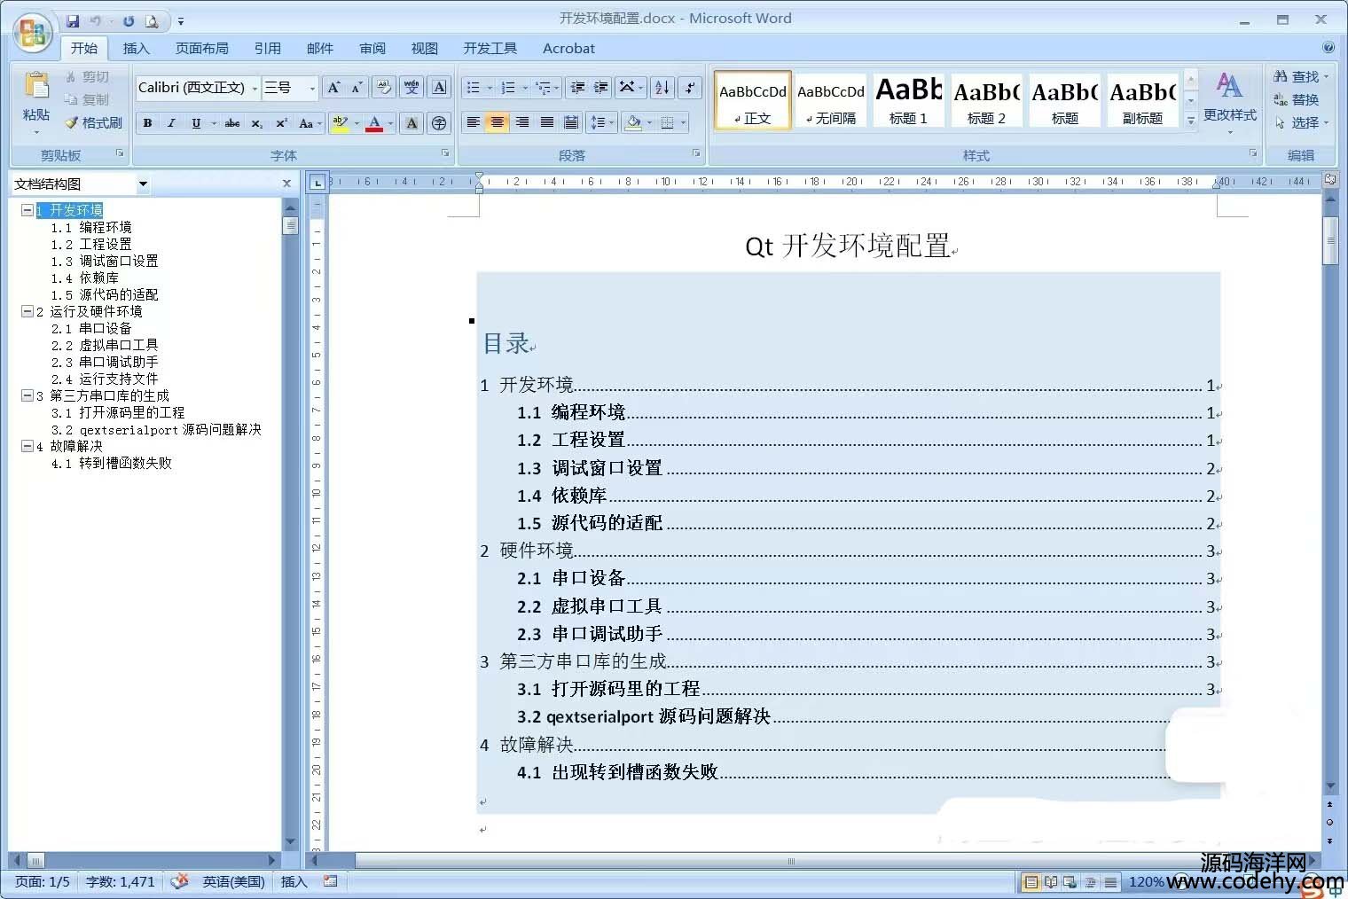Switch to 审阅 ribbon tab
Image resolution: width=1348 pixels, height=899 pixels.
(x=372, y=48)
